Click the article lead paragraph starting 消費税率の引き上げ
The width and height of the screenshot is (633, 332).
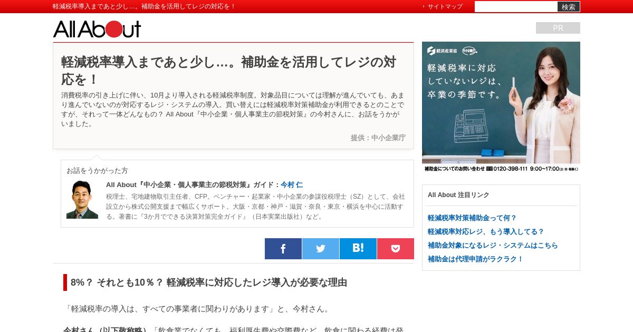(x=233, y=110)
